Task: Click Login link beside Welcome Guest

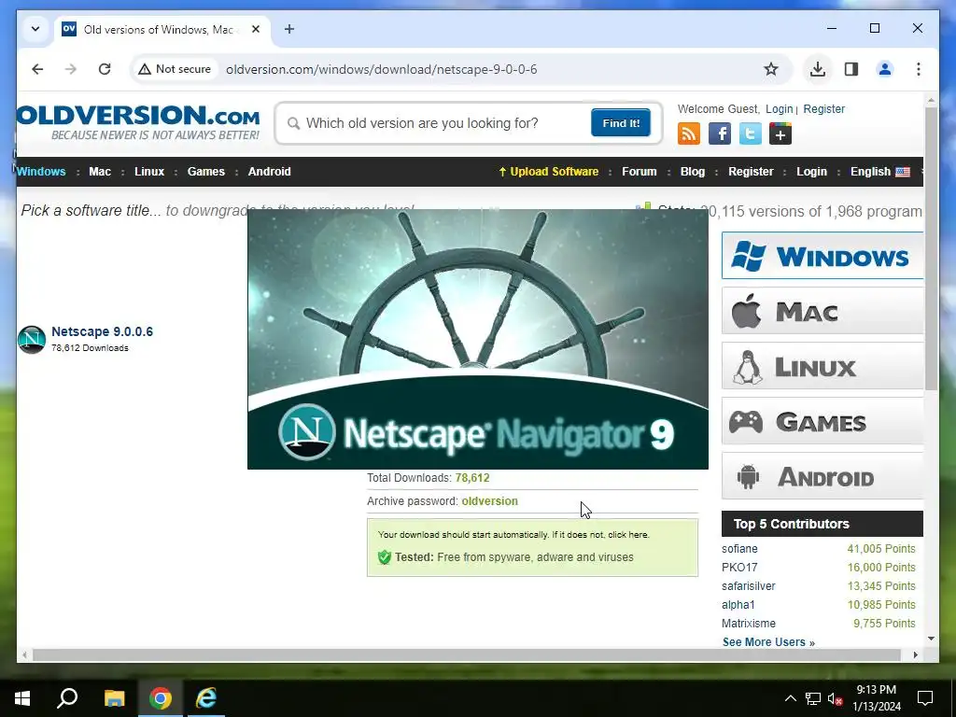Action: (x=780, y=109)
